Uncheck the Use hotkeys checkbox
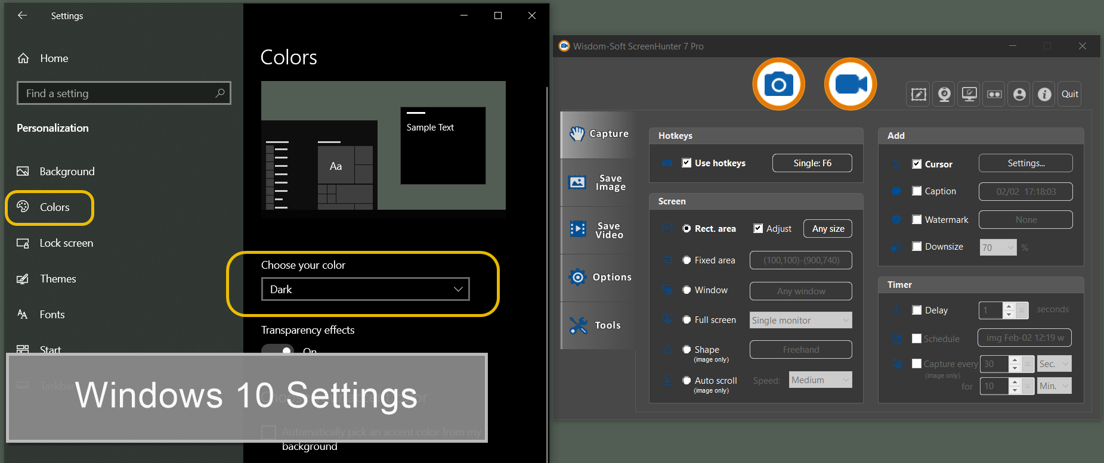1104x463 pixels. [686, 163]
